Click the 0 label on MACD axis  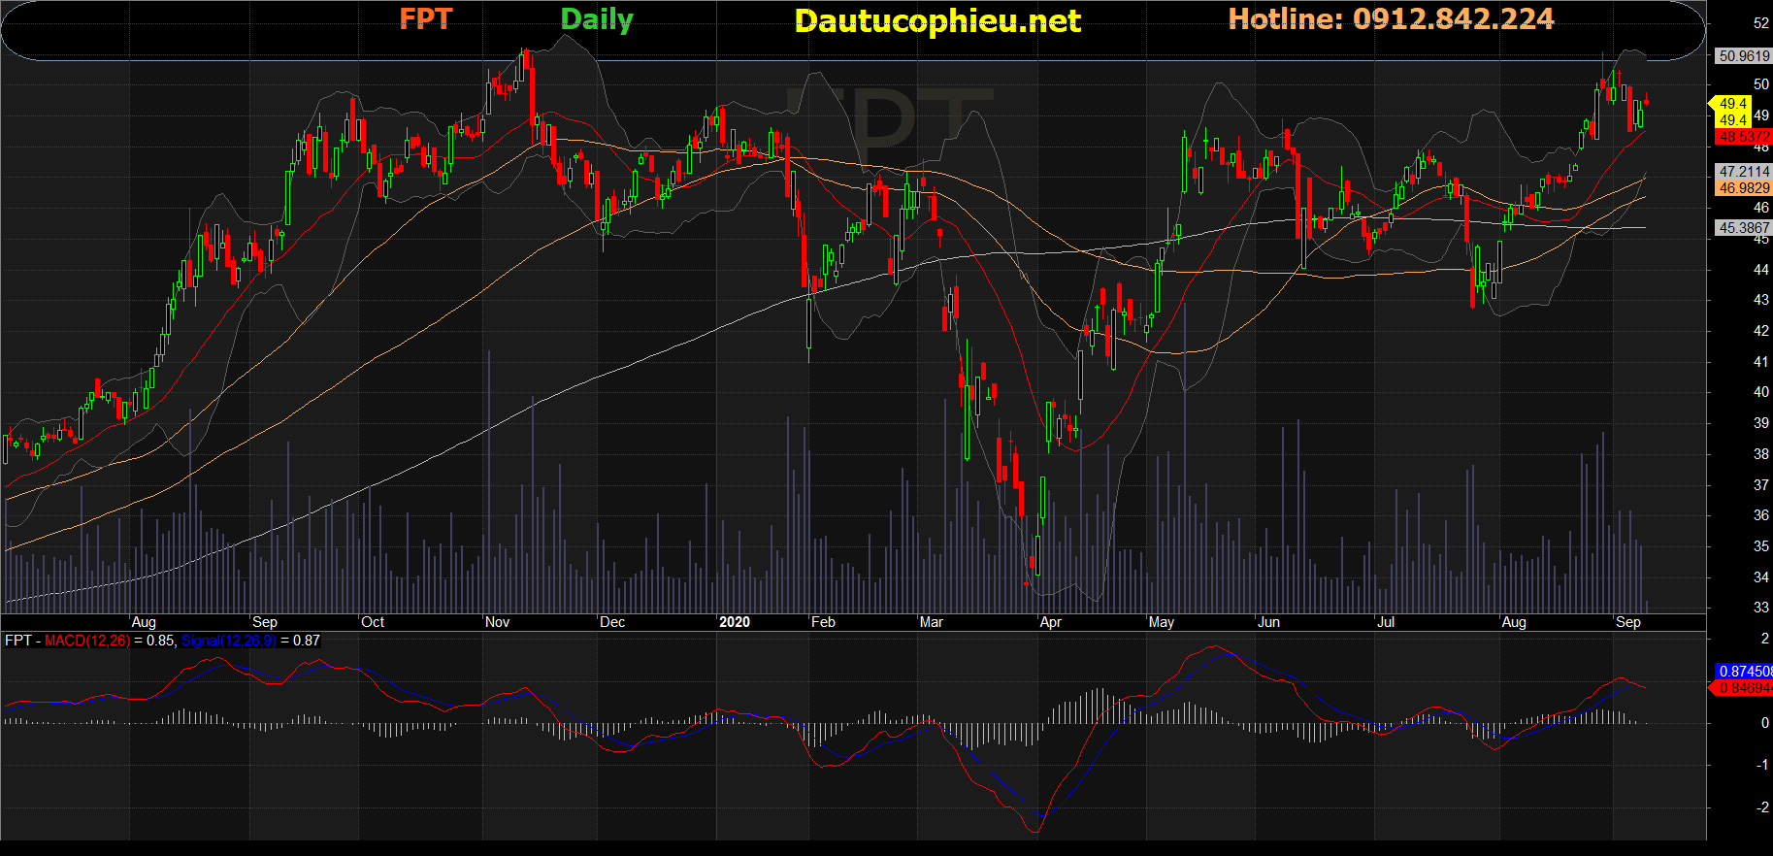(x=1765, y=723)
